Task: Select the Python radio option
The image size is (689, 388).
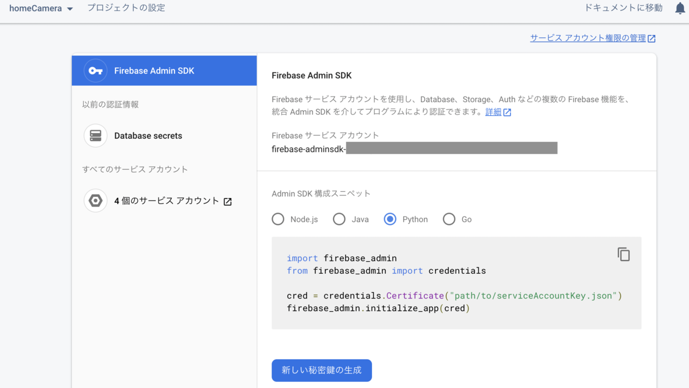Action: click(x=390, y=219)
